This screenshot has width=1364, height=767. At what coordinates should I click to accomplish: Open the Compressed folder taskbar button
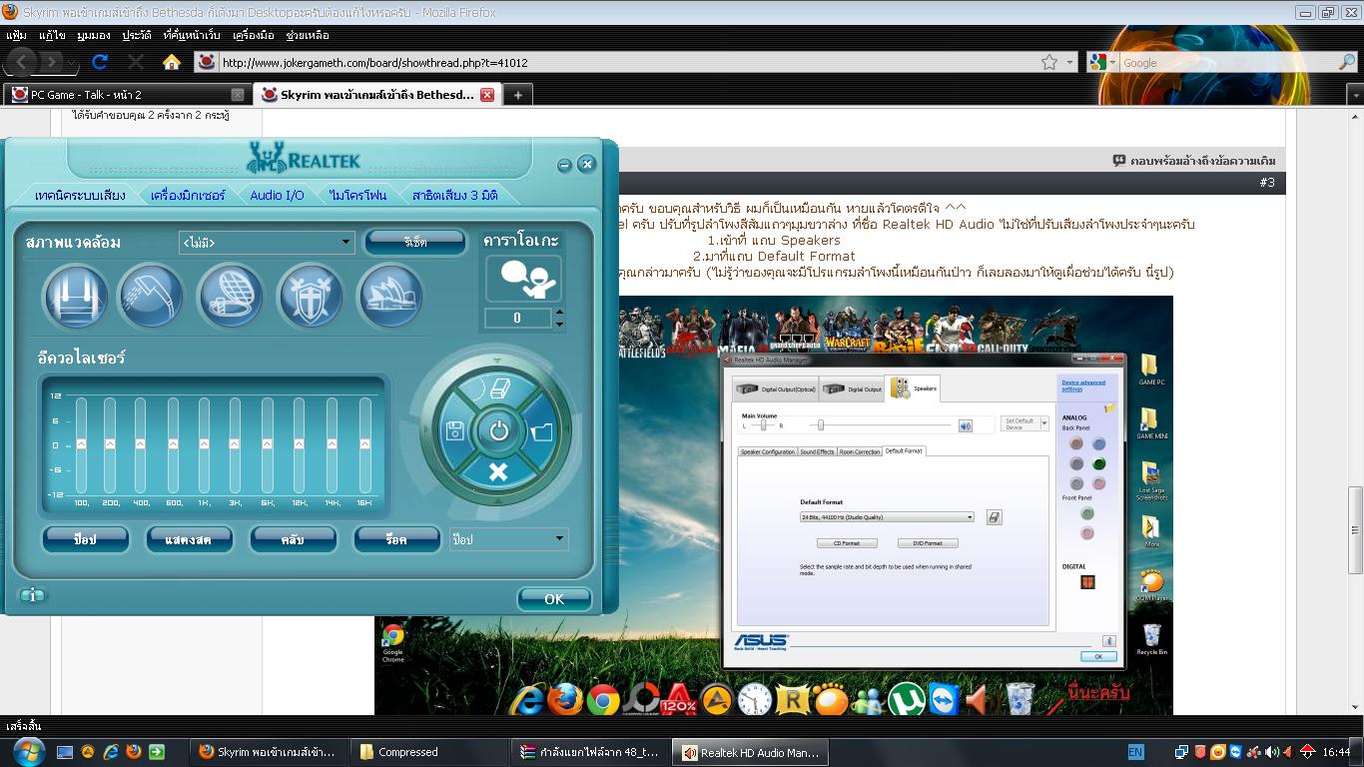[x=430, y=752]
